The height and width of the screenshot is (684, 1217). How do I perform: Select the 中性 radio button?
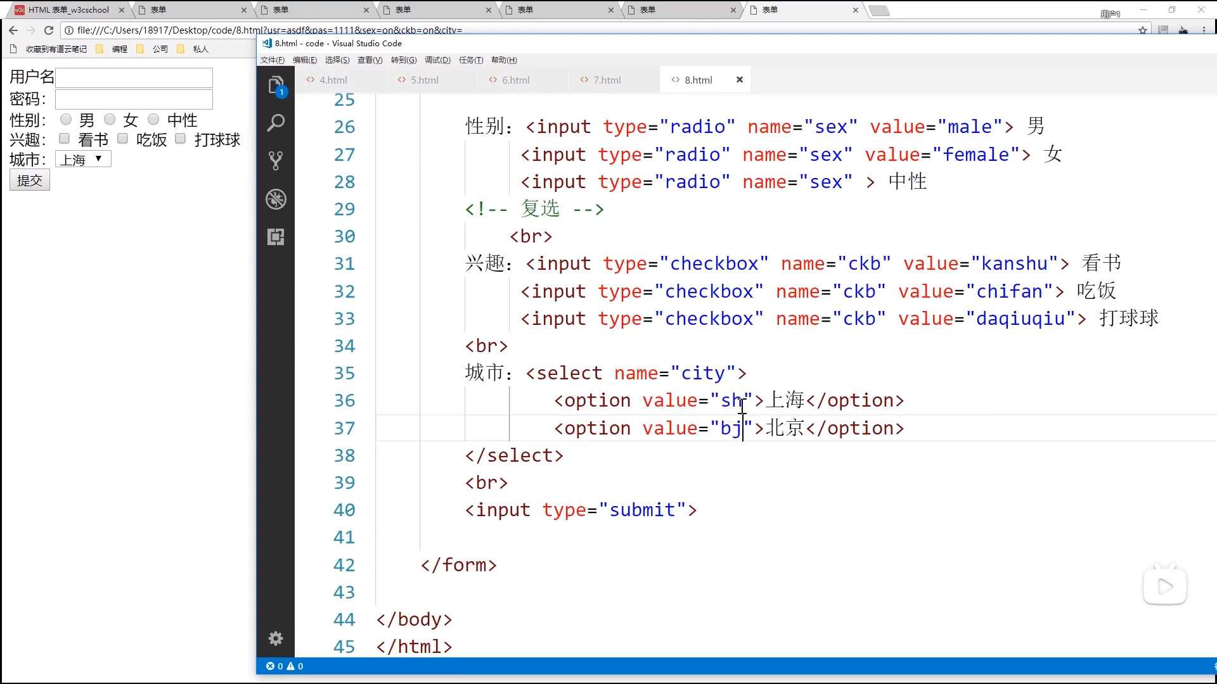pos(153,119)
